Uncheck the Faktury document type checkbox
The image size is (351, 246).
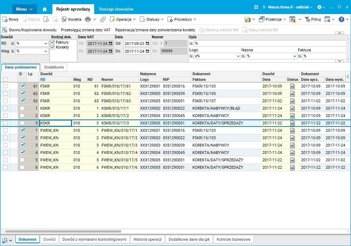click(53, 42)
